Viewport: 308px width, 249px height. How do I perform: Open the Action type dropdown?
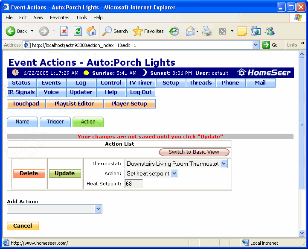[x=174, y=174]
